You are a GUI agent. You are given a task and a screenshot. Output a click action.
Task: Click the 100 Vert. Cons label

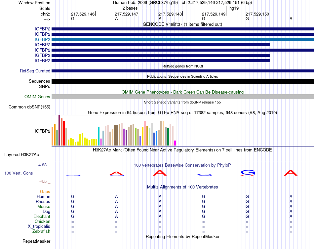tap(19, 173)
